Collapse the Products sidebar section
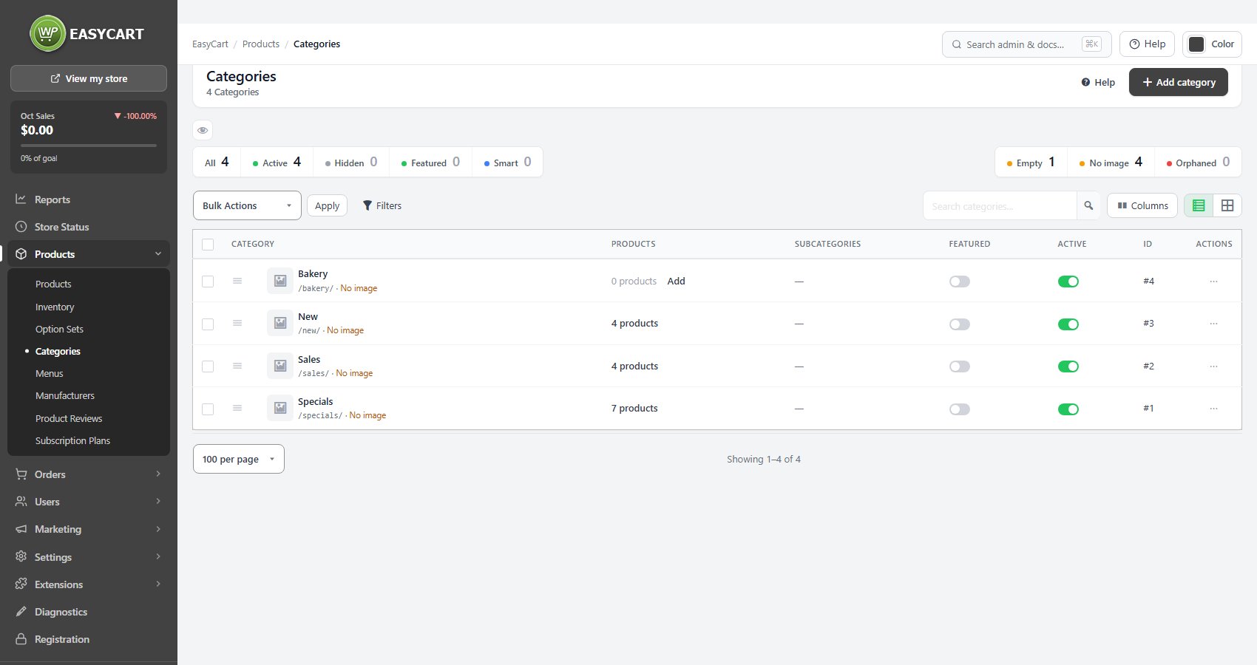 (89, 254)
